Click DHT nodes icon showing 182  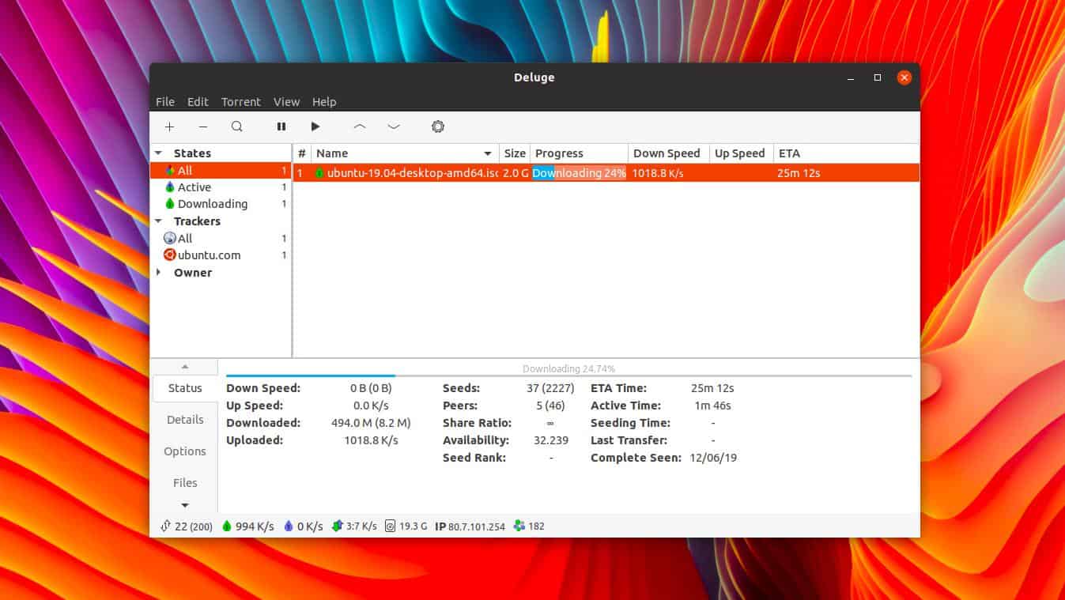pos(519,526)
